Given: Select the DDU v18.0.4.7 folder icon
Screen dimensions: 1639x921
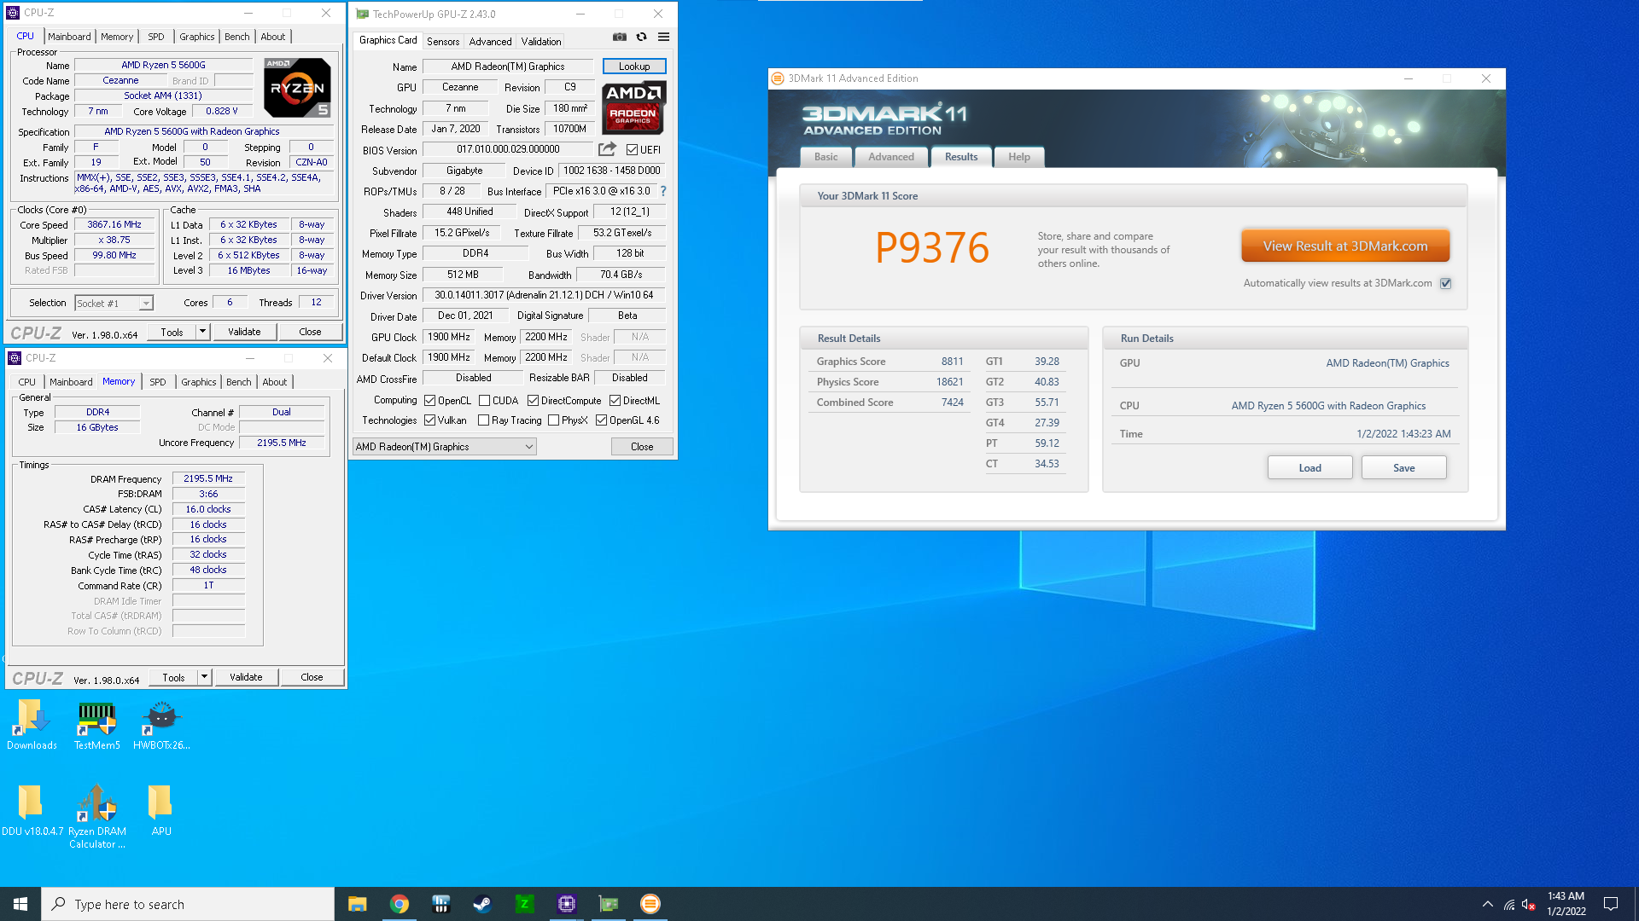Looking at the screenshot, I should 32,810.
